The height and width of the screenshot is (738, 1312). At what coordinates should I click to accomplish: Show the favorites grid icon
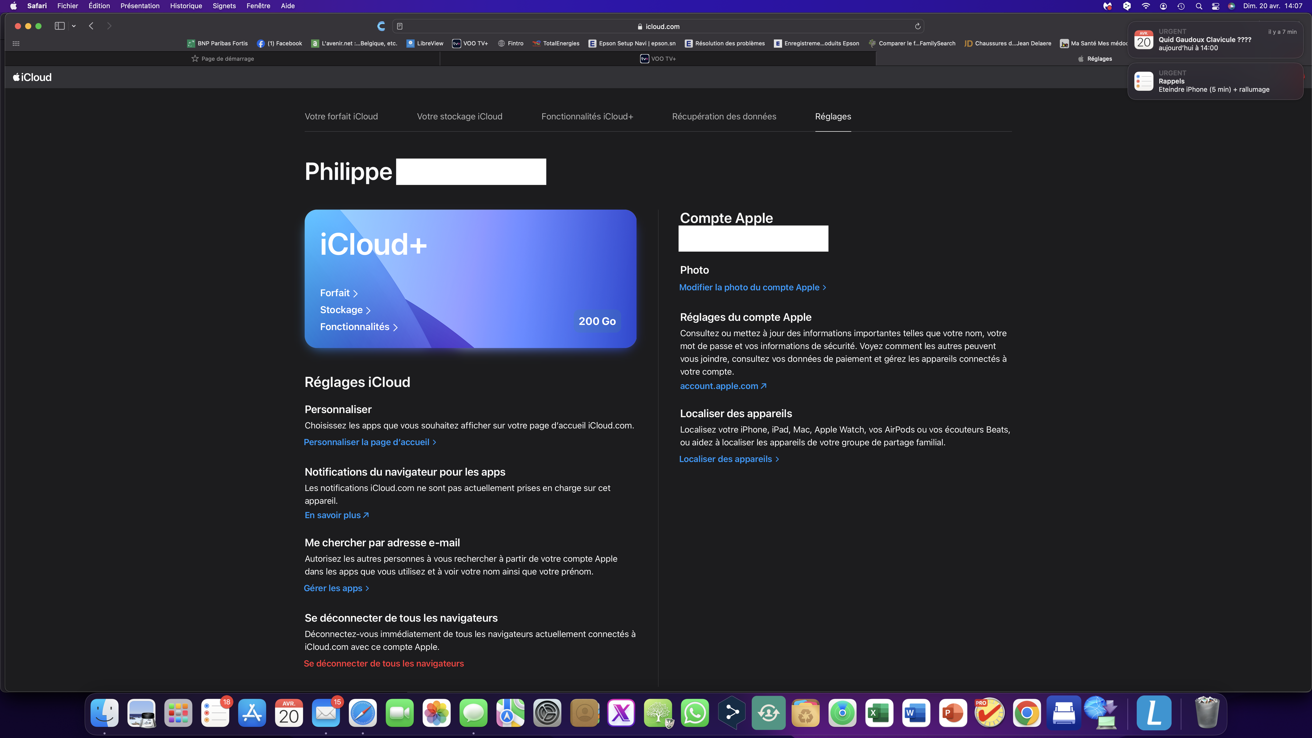[x=16, y=44]
